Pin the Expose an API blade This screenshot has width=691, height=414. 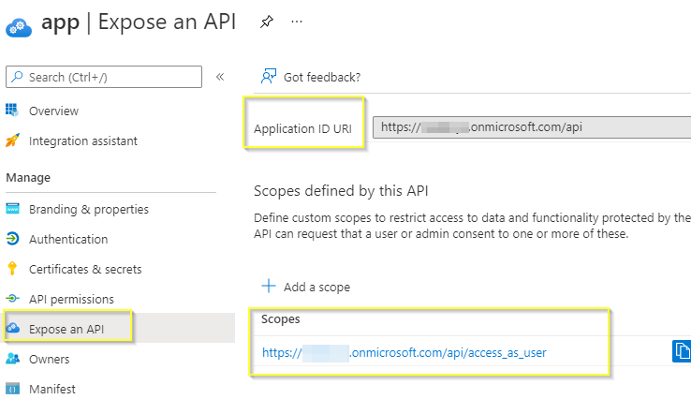point(267,22)
